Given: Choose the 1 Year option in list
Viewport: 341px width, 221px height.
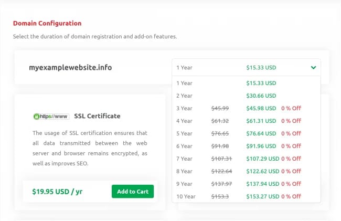Looking at the screenshot, I should tap(246, 83).
